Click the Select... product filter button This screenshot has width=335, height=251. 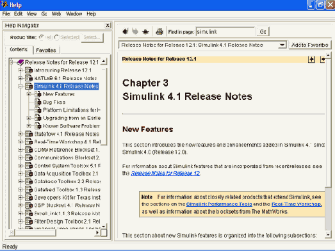pyautogui.click(x=92, y=37)
